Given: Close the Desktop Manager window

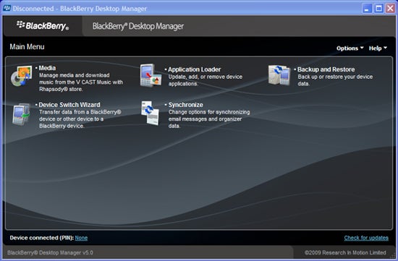Looking at the screenshot, I should pos(390,9).
